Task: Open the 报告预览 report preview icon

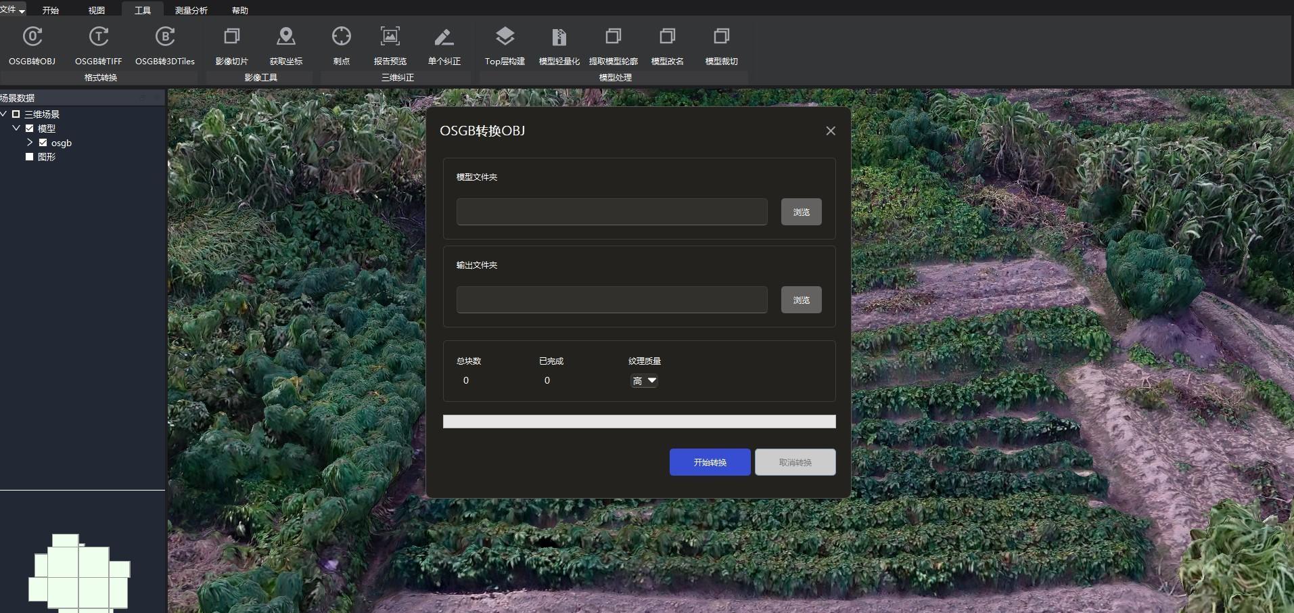Action: pos(390,37)
